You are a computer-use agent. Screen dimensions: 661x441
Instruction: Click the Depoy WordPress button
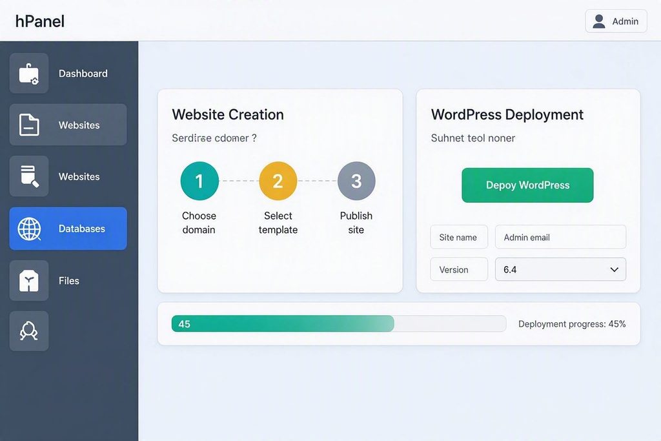[x=527, y=185]
